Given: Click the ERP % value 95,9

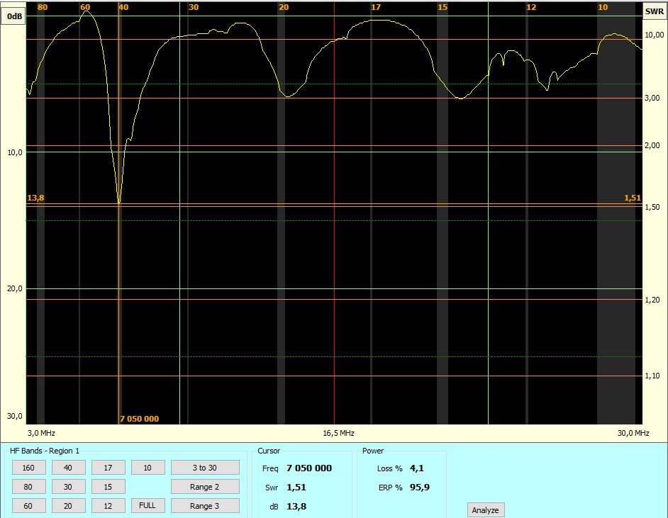Looking at the screenshot, I should (420, 488).
